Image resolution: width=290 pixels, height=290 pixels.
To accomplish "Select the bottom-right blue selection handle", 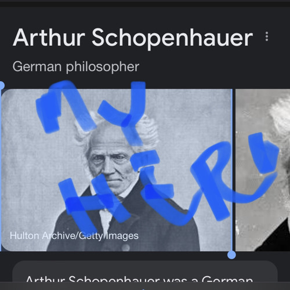I will click(232, 255).
